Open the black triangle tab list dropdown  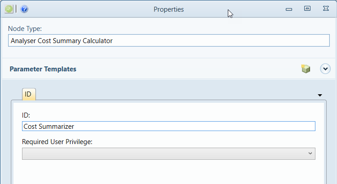click(x=320, y=95)
